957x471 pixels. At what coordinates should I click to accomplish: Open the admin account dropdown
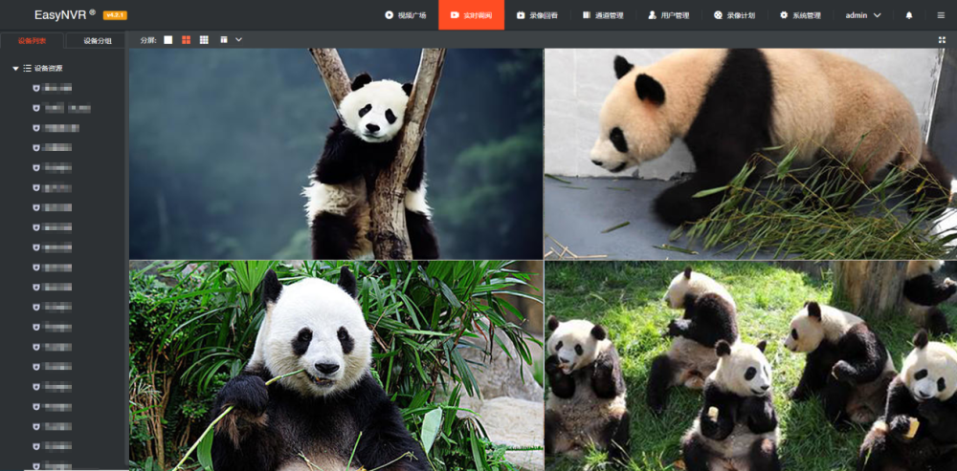click(863, 15)
